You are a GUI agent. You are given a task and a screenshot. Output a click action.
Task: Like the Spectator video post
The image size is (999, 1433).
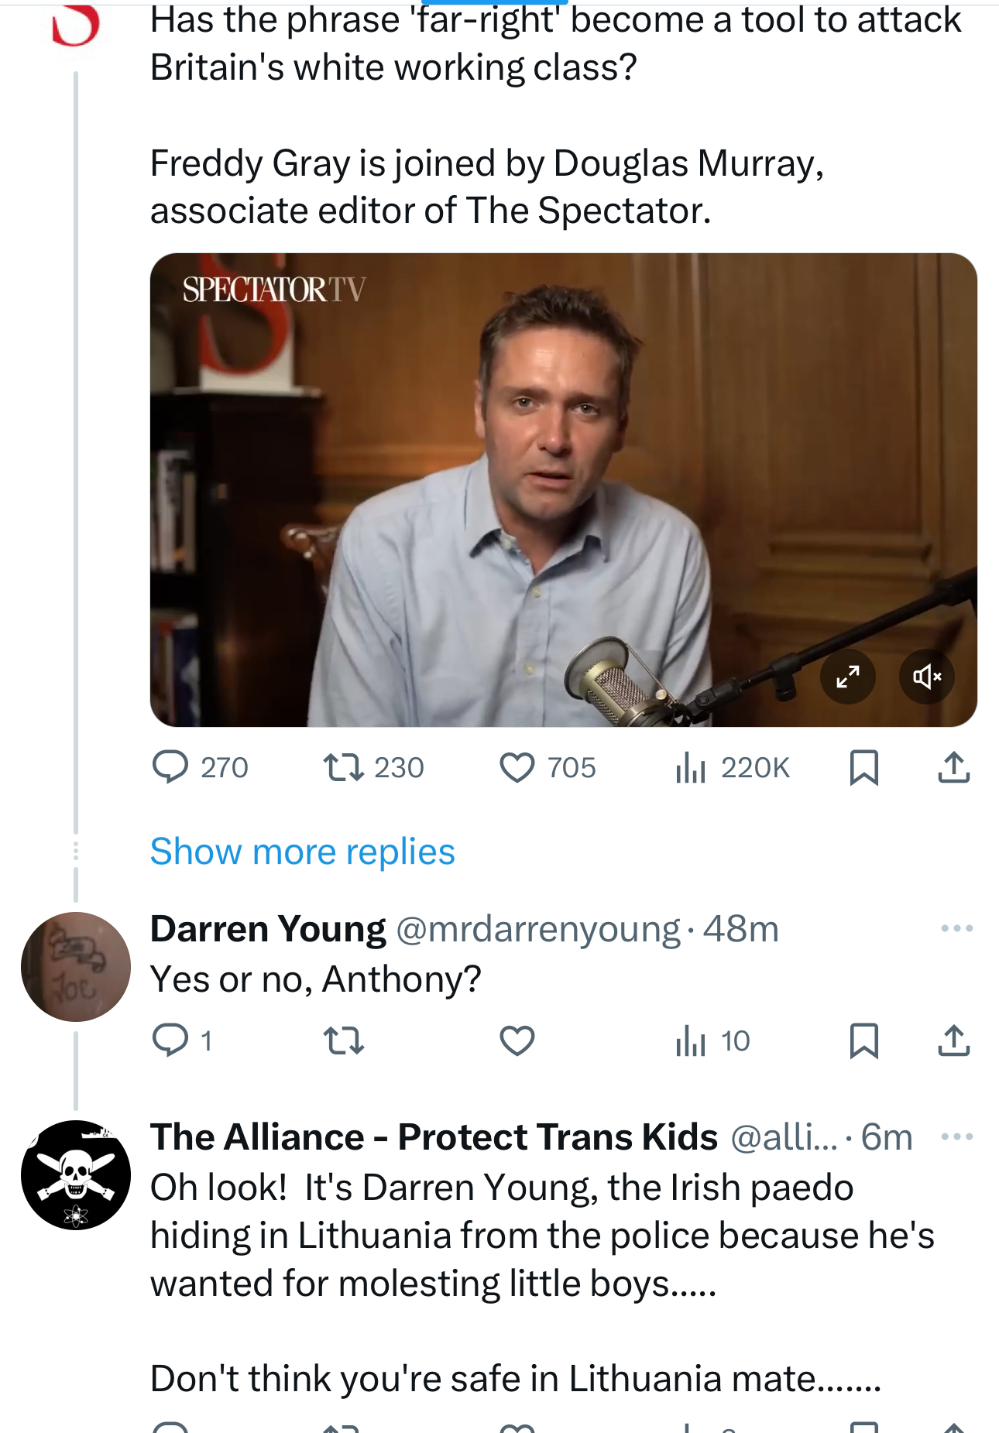tap(517, 767)
